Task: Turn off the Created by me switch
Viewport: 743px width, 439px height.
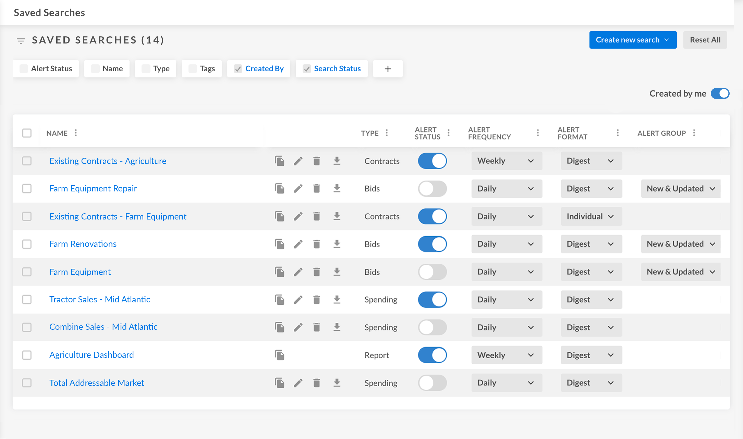Action: [x=720, y=93]
